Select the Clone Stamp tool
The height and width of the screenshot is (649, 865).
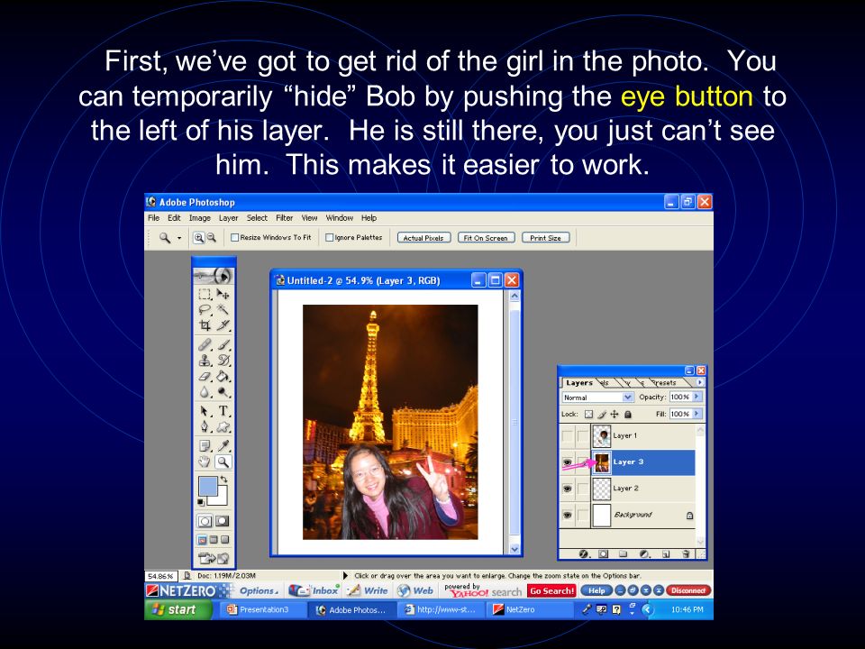pos(205,361)
